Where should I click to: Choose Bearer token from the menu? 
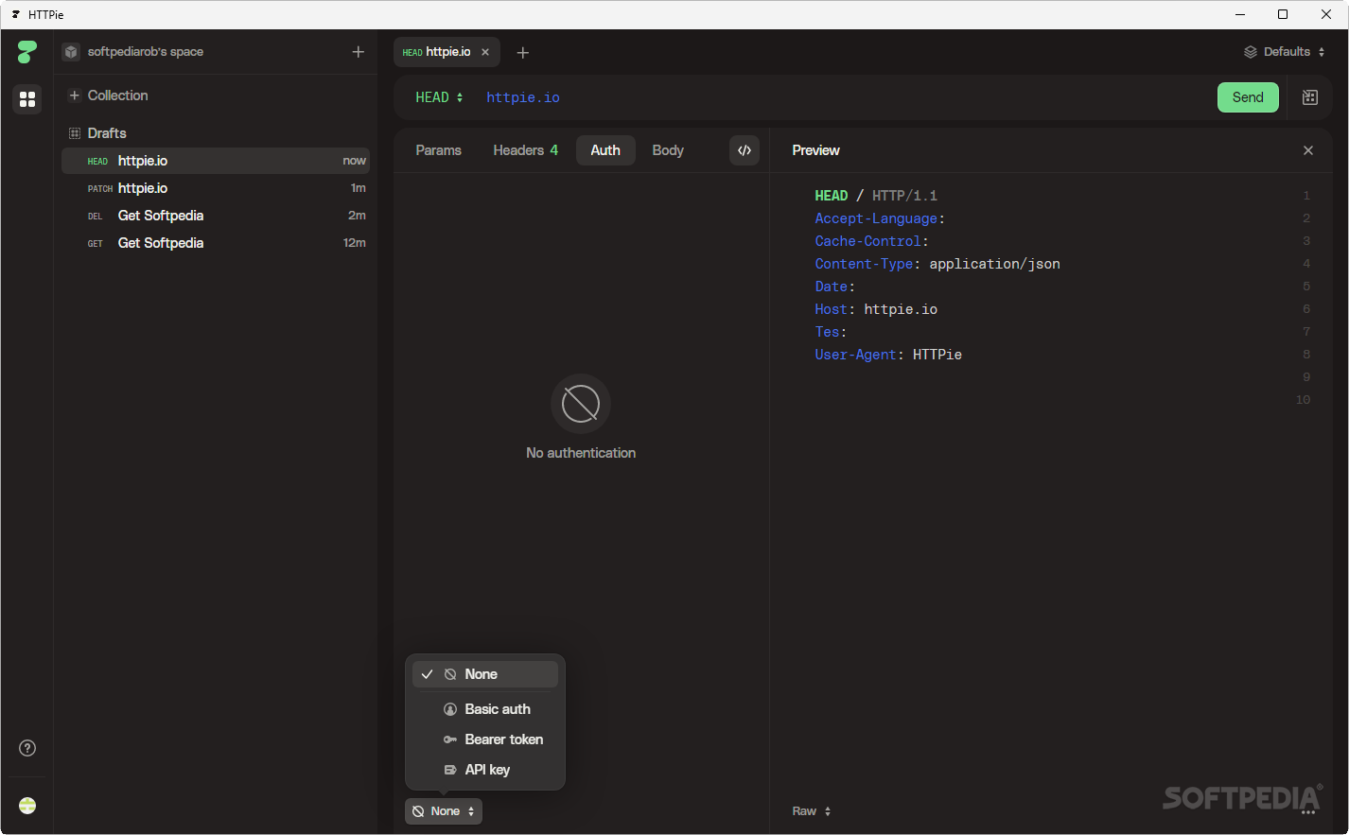pos(485,739)
